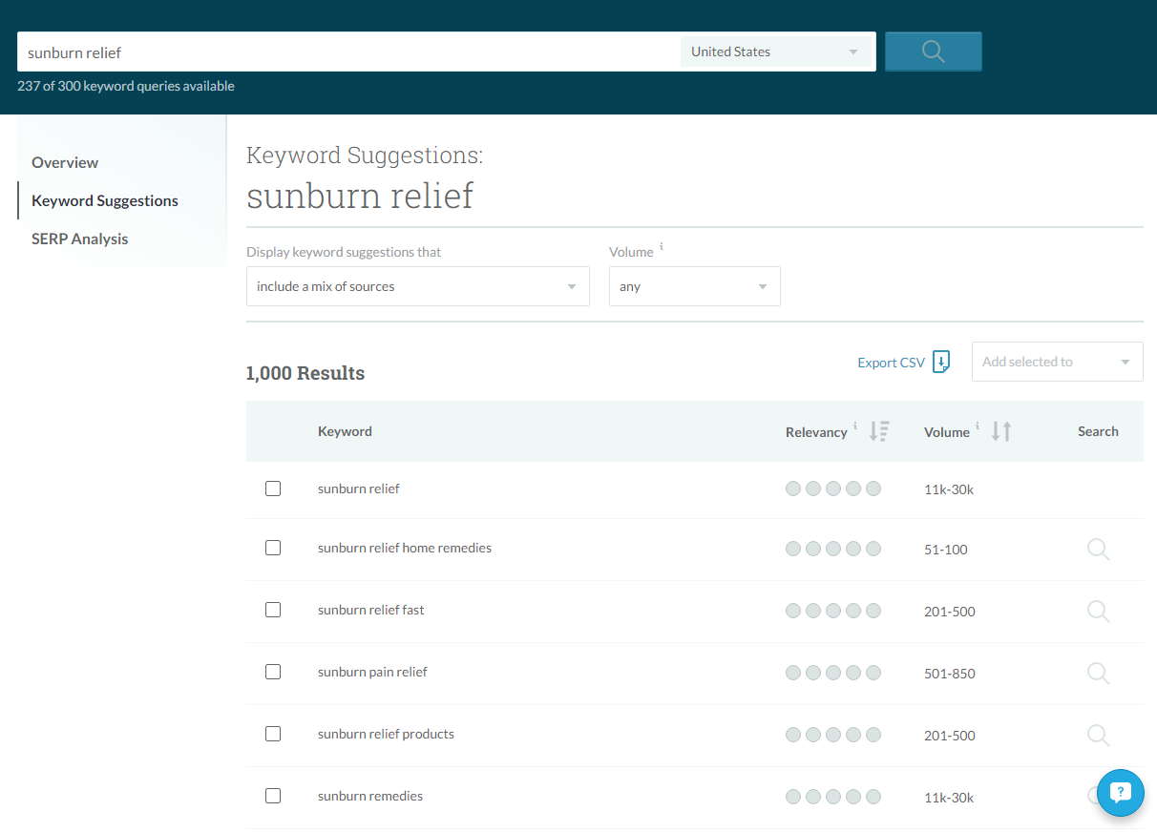Viewport: 1157px width, 832px height.
Task: Open SERP analysis for 'sunburn relief fast'
Action: (1097, 611)
